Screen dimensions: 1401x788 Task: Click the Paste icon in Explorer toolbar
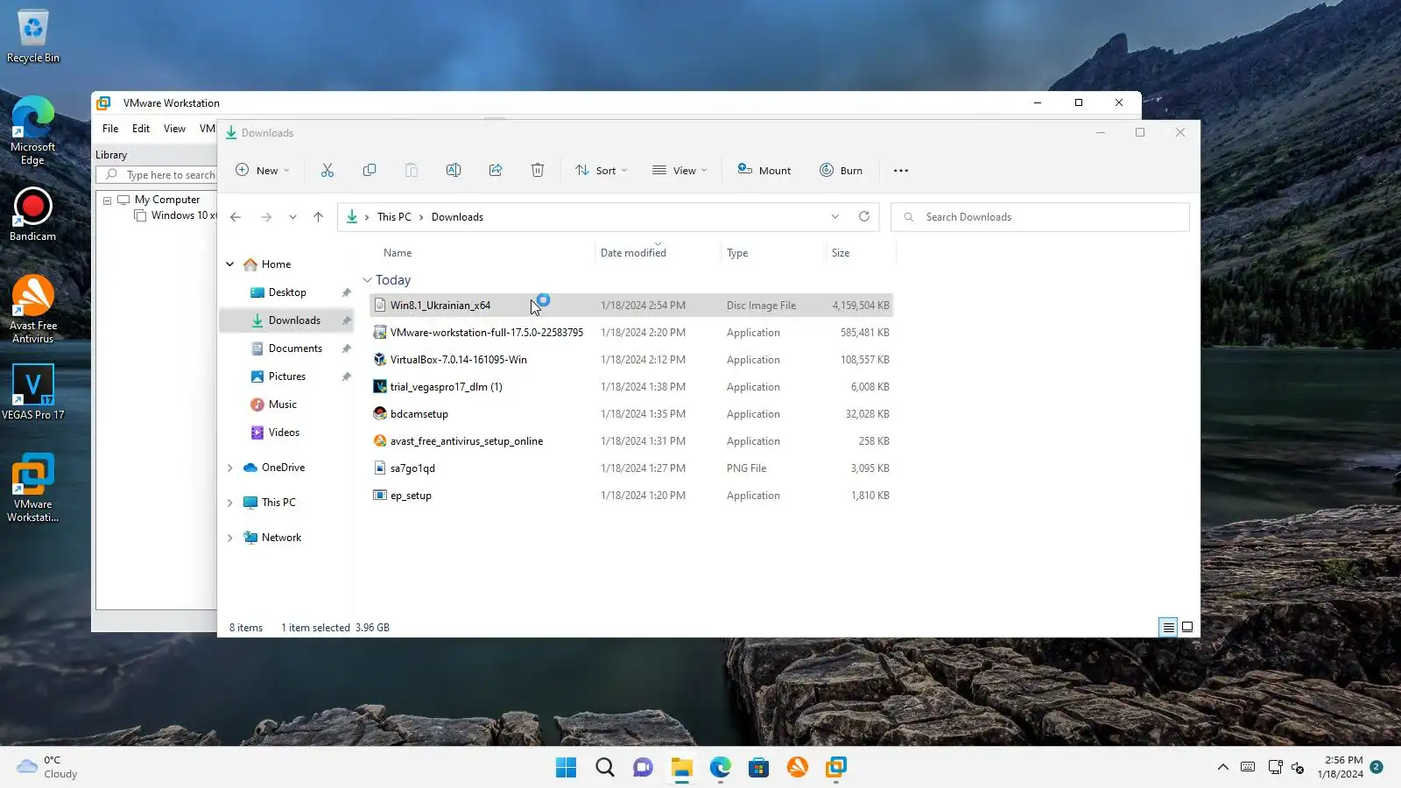412,170
